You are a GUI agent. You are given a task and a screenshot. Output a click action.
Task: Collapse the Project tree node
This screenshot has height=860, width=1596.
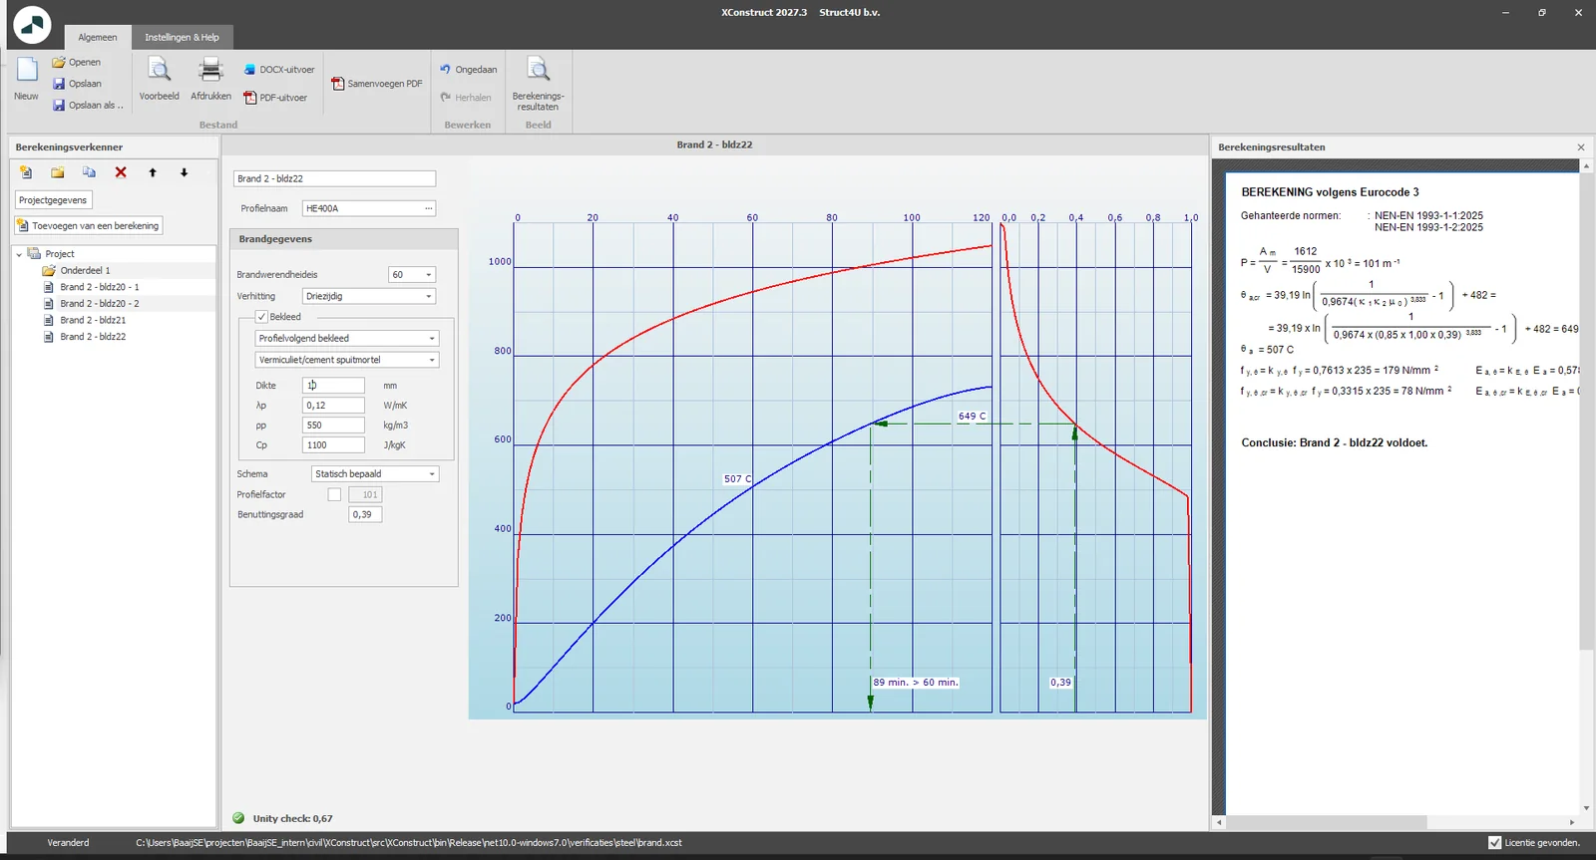click(x=19, y=254)
